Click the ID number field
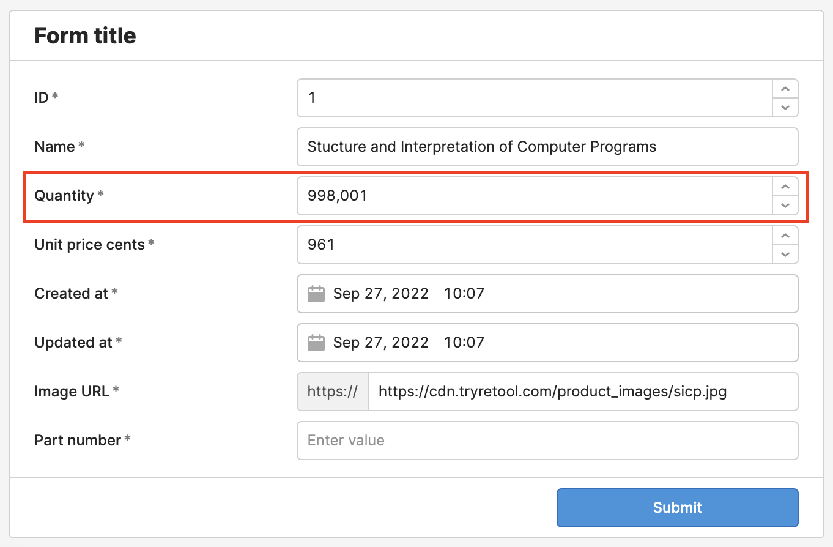Viewport: 833px width, 547px height. 532,98
